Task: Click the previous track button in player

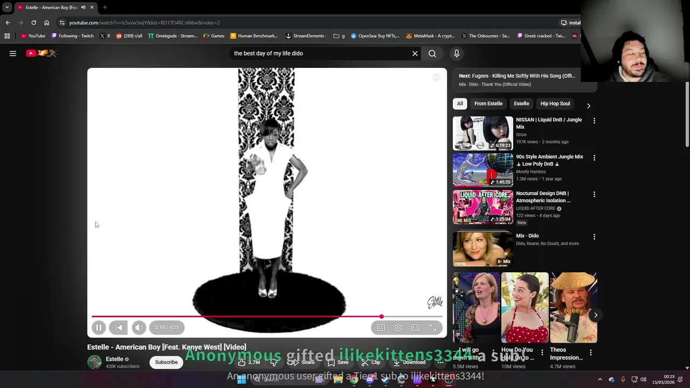Action: pos(119,327)
